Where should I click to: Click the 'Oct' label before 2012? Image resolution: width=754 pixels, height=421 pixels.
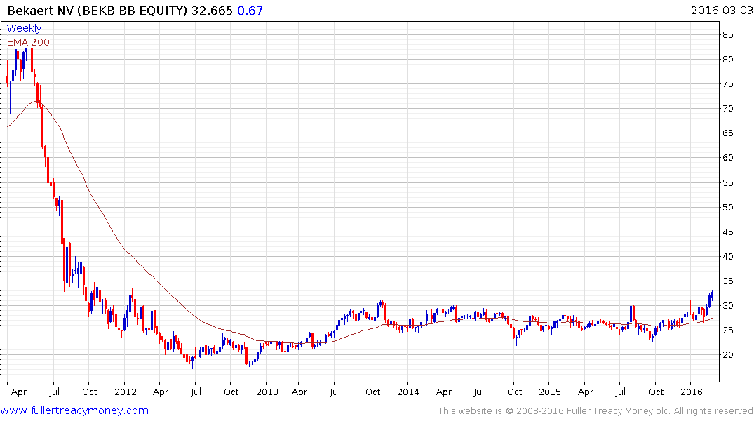coord(90,392)
